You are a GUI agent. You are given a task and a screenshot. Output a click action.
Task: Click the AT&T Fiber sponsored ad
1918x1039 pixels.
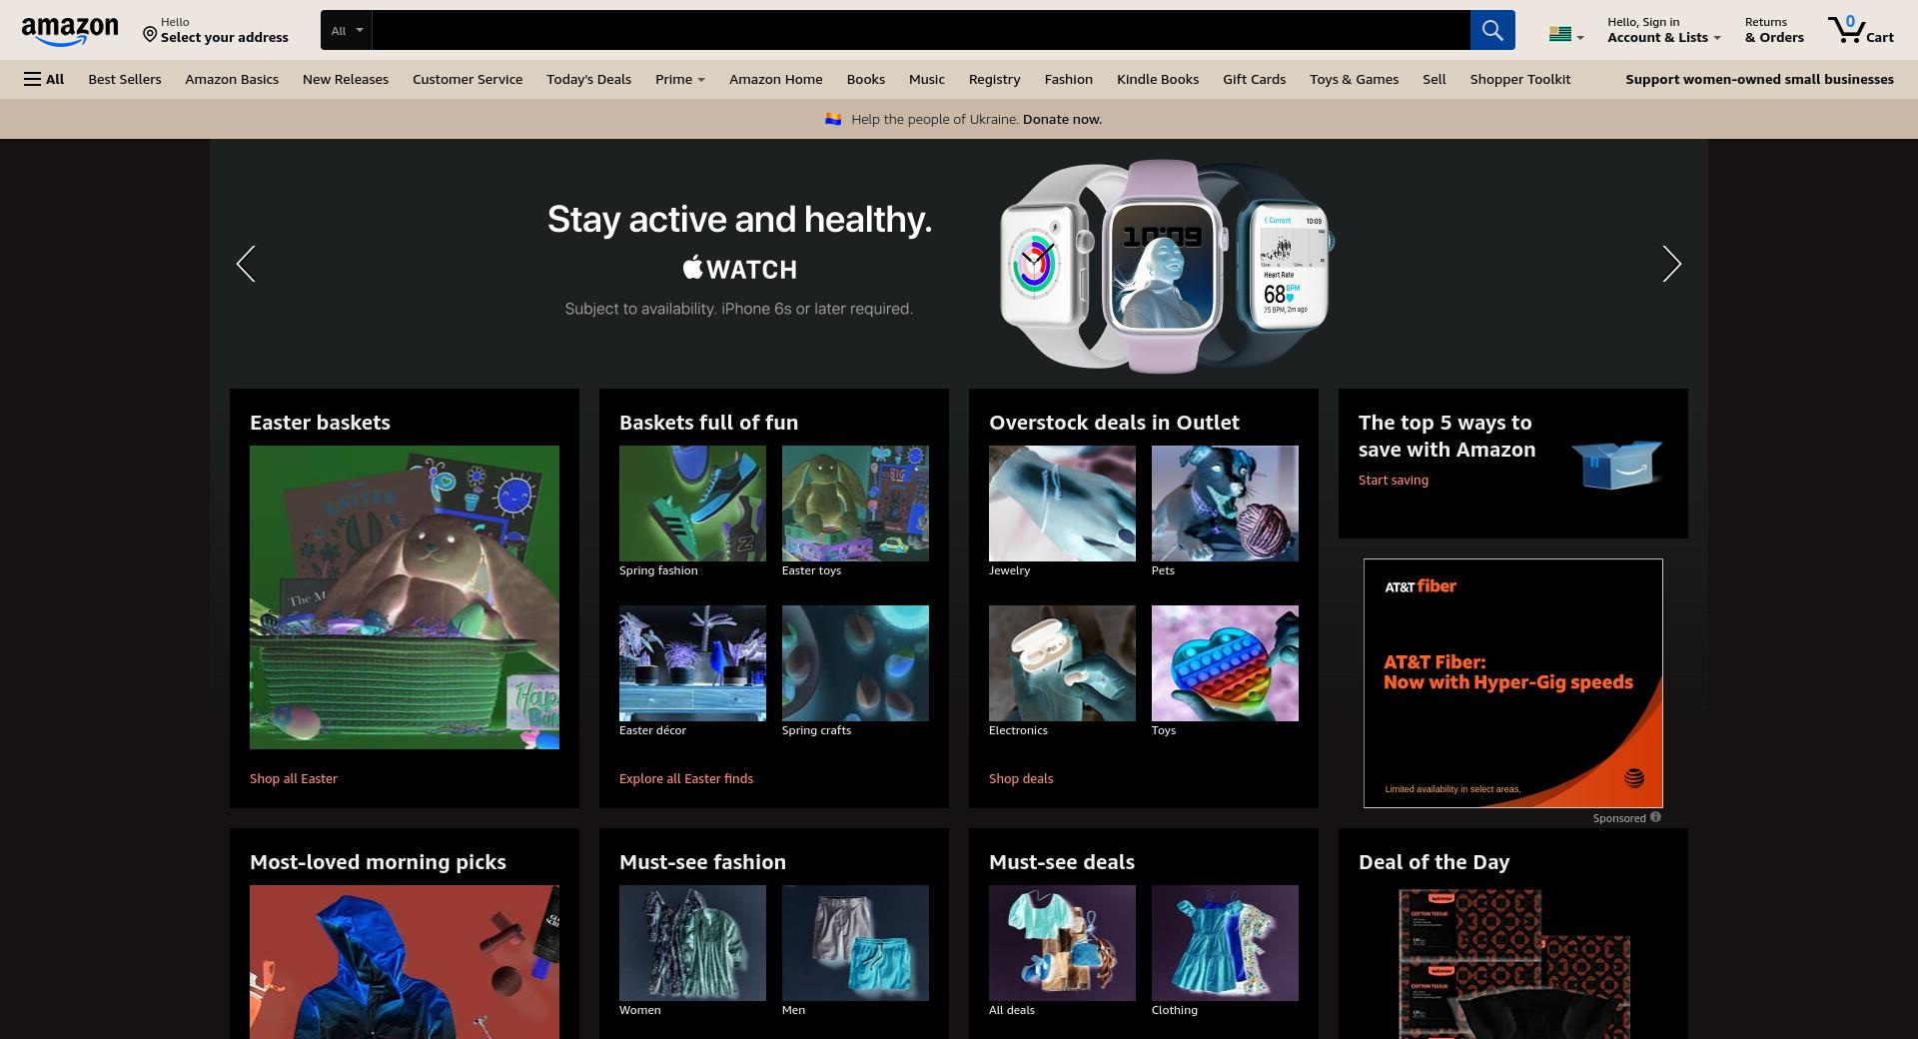pos(1512,683)
